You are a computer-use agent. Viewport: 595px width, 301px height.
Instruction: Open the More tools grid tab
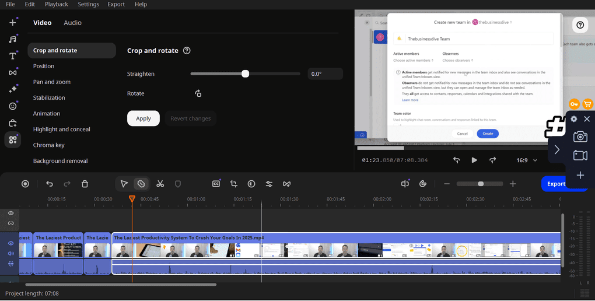12,139
